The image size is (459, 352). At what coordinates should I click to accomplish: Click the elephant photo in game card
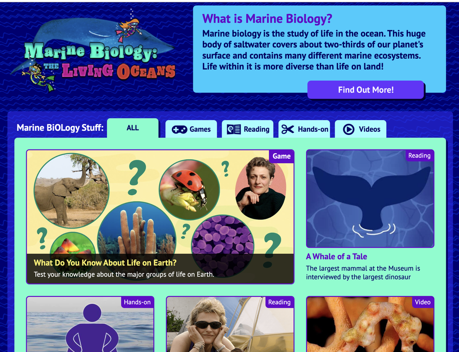coord(72,191)
